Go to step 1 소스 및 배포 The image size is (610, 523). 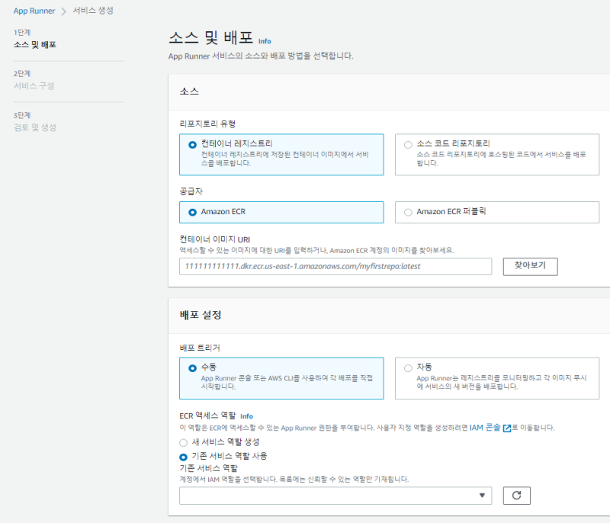35,45
